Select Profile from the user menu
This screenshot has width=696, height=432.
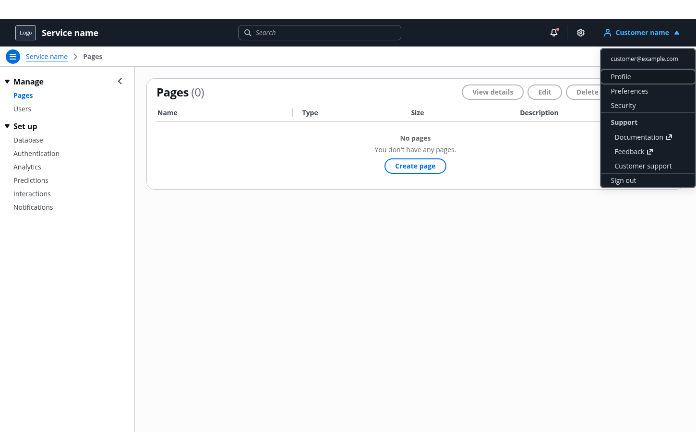point(648,77)
